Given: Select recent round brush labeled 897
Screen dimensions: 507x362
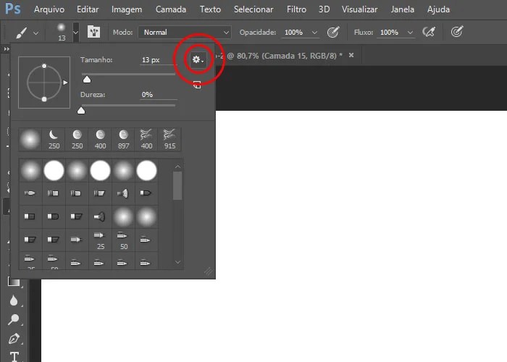Looking at the screenshot, I should click(124, 139).
